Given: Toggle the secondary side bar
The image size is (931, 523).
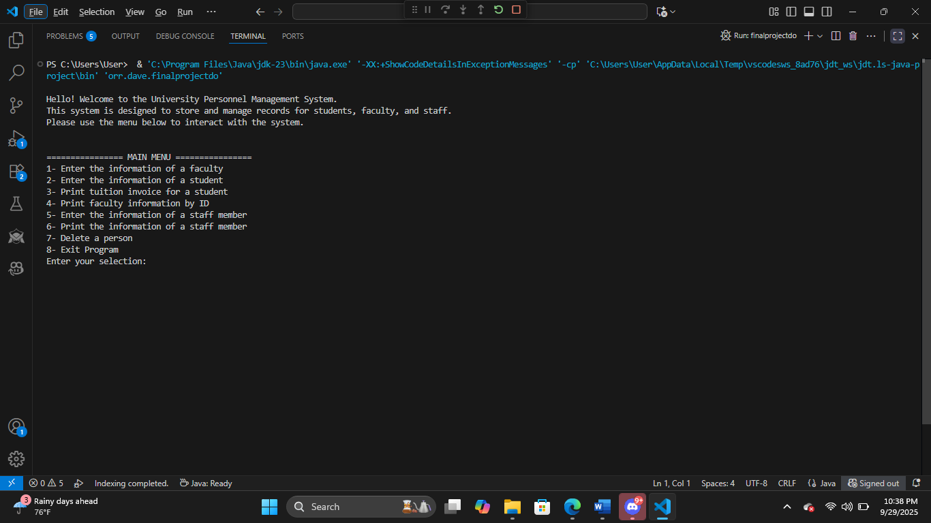Looking at the screenshot, I should pyautogui.click(x=827, y=12).
